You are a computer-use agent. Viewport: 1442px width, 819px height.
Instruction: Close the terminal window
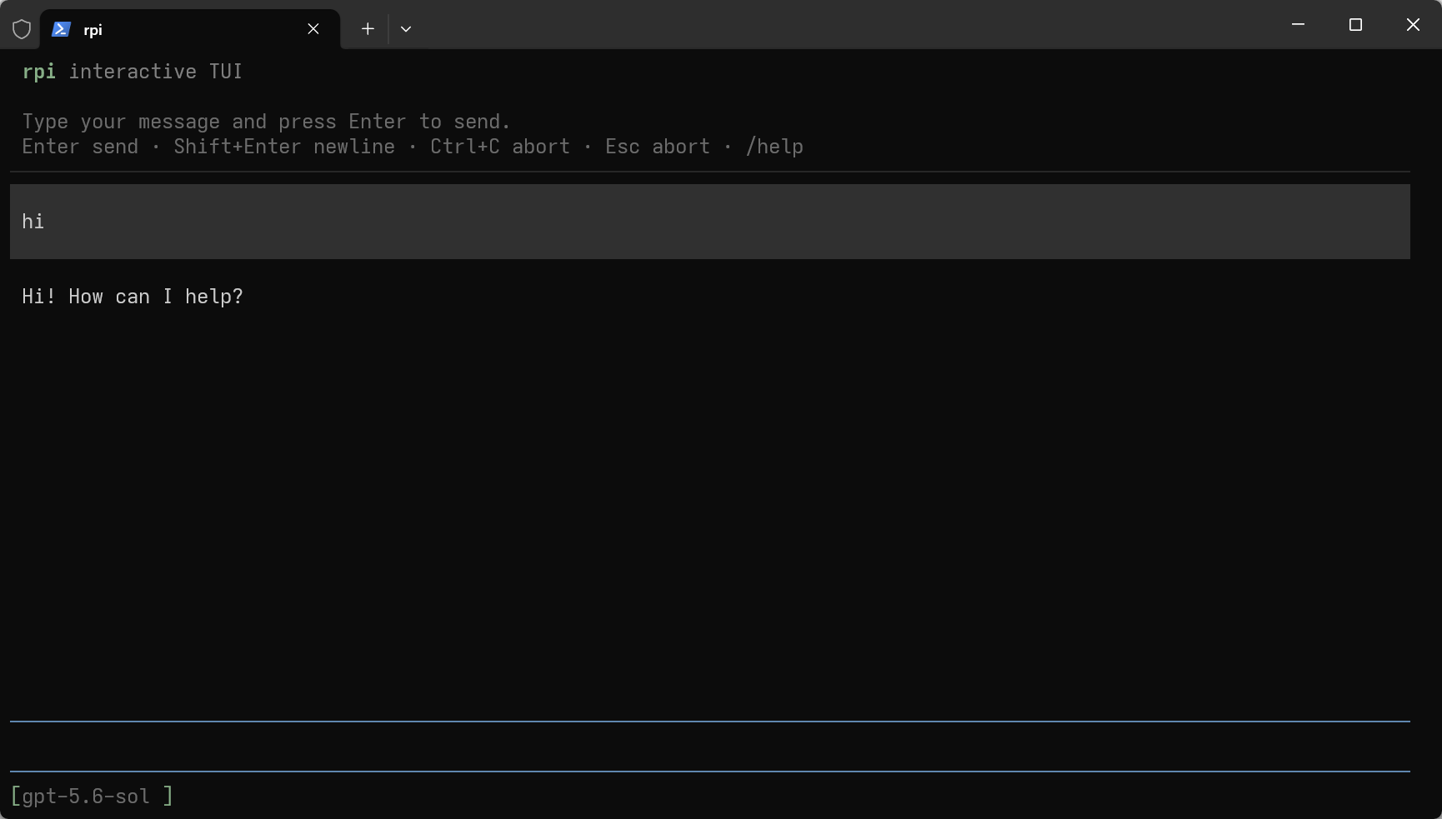(x=1413, y=25)
